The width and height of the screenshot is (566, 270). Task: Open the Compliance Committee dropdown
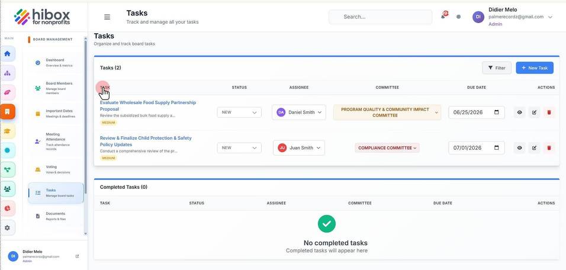point(387,147)
